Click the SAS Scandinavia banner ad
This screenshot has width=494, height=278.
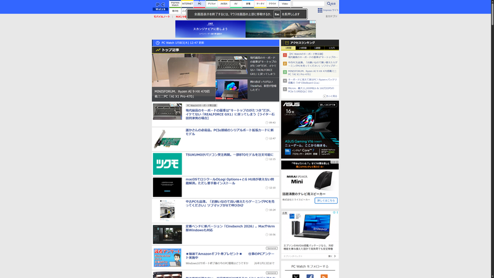pos(246,29)
